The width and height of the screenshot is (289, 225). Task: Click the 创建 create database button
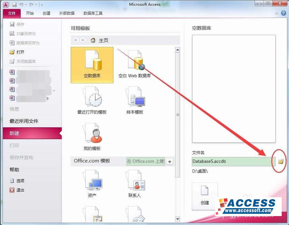click(x=205, y=196)
